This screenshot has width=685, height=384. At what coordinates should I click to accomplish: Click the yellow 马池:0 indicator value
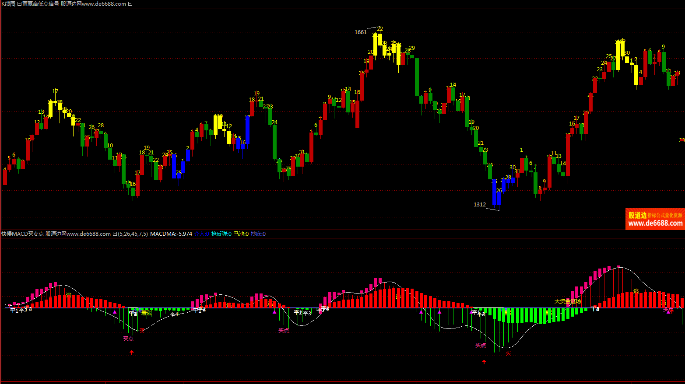241,234
